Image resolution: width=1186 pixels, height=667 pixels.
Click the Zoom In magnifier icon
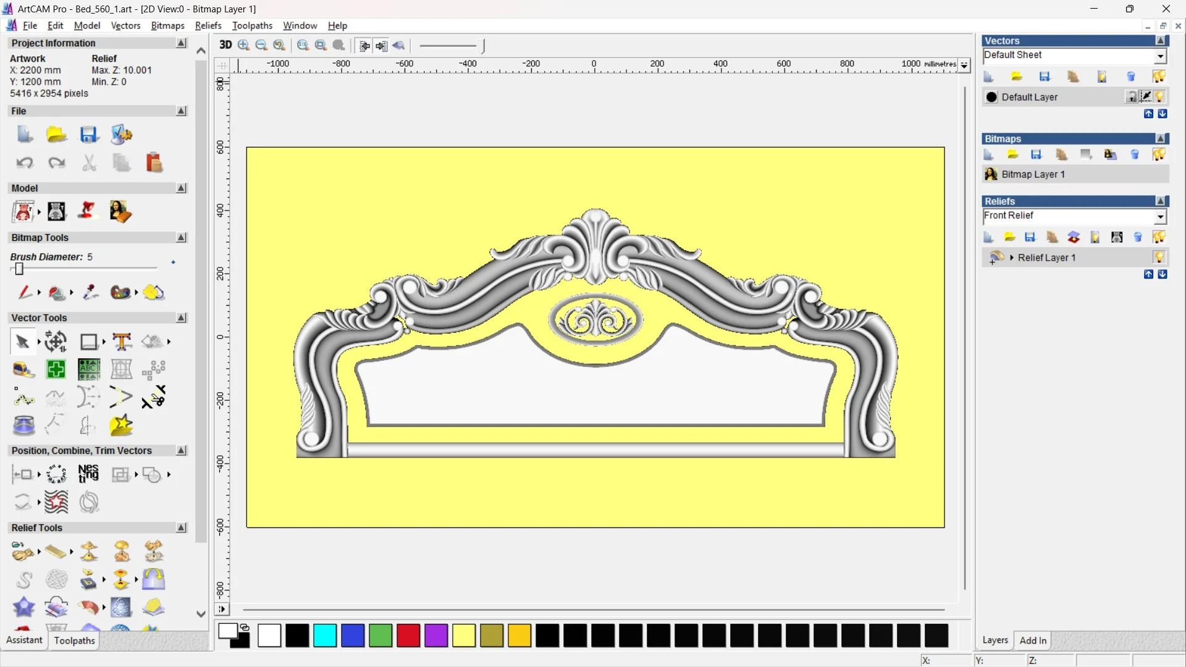point(243,45)
